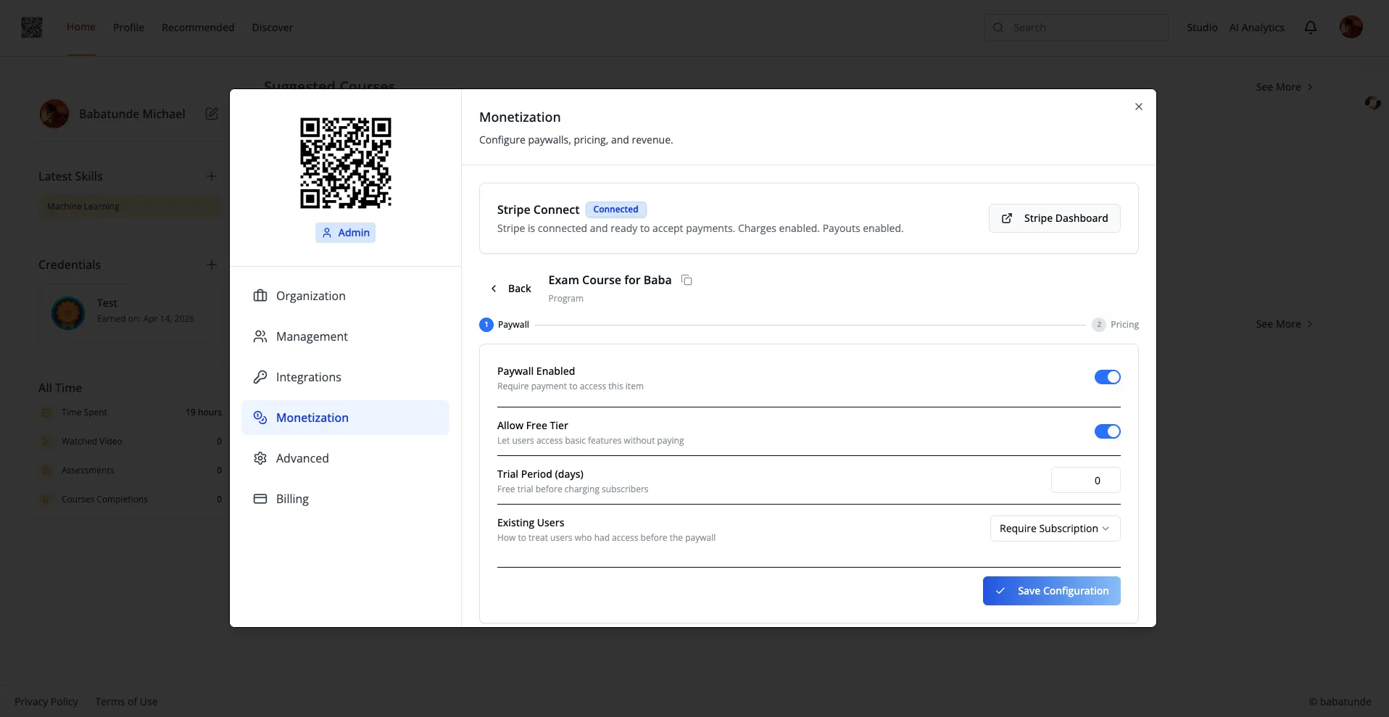
Task: Click the Management people icon
Action: [x=260, y=336]
